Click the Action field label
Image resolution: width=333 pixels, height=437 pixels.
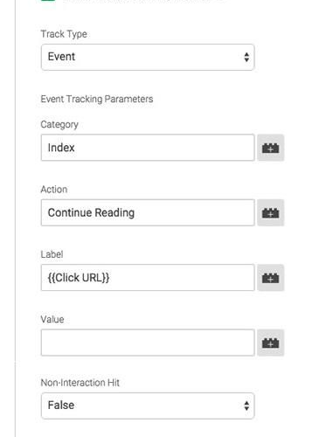54,190
